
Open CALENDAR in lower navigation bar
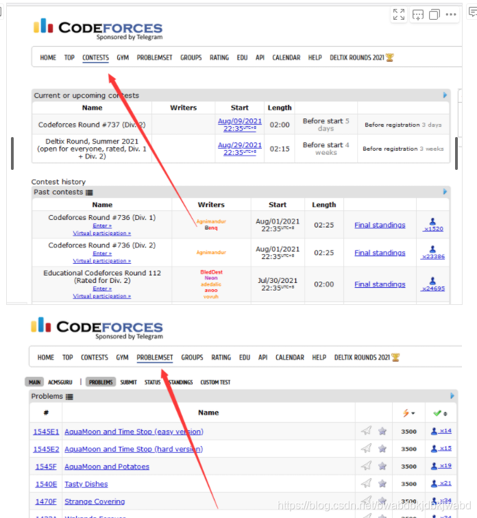(290, 358)
